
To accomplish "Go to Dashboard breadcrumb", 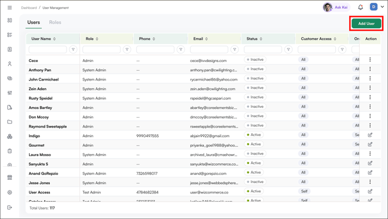I will coord(29,8).
